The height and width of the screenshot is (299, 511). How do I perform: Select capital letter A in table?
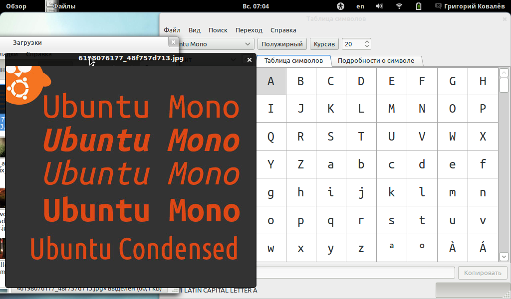(x=271, y=81)
